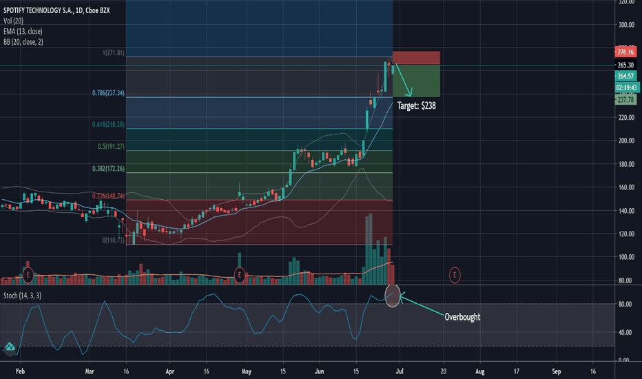Viewport: 642px width, 379px height.
Task: Click the 80.00 stochastic scale label
Action: coord(624,304)
